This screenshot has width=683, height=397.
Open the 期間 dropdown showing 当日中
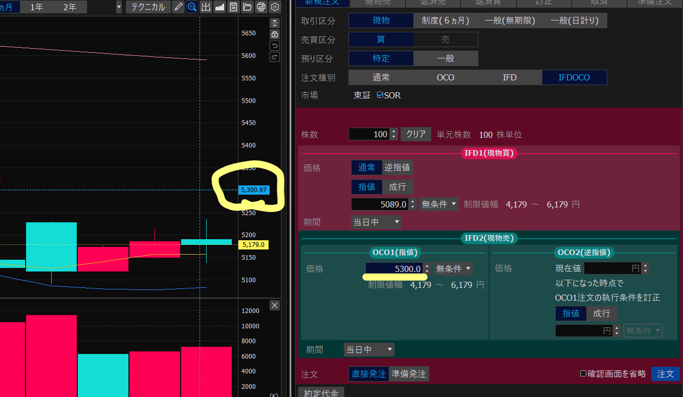click(376, 222)
